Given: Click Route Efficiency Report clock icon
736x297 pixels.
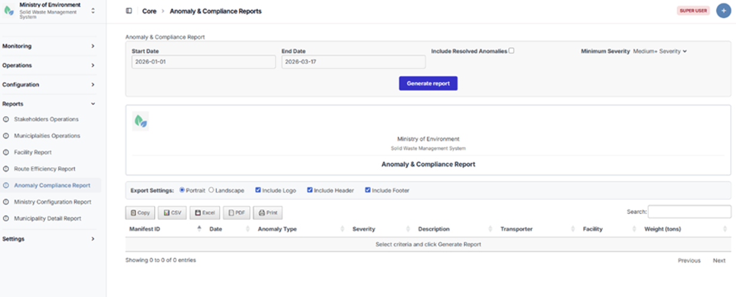Looking at the screenshot, I should point(7,169).
